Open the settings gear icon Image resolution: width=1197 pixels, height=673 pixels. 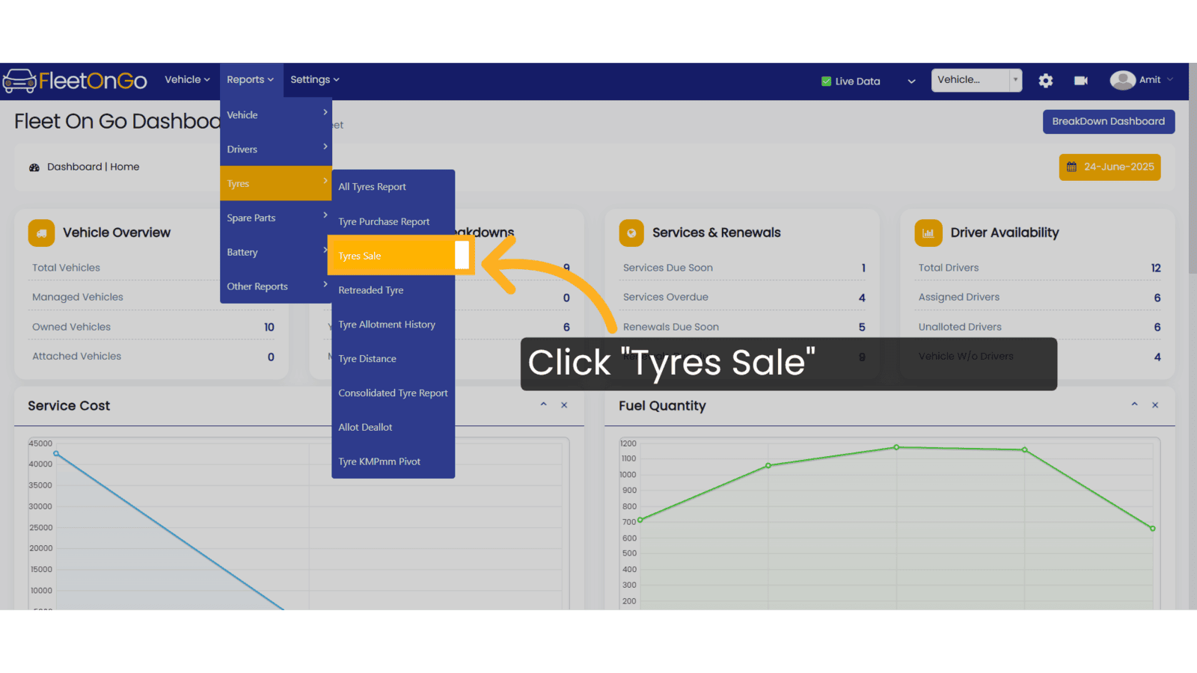pyautogui.click(x=1046, y=81)
